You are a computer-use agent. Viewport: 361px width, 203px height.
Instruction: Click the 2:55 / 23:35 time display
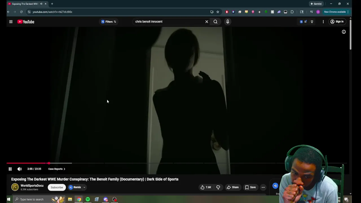tap(34, 169)
